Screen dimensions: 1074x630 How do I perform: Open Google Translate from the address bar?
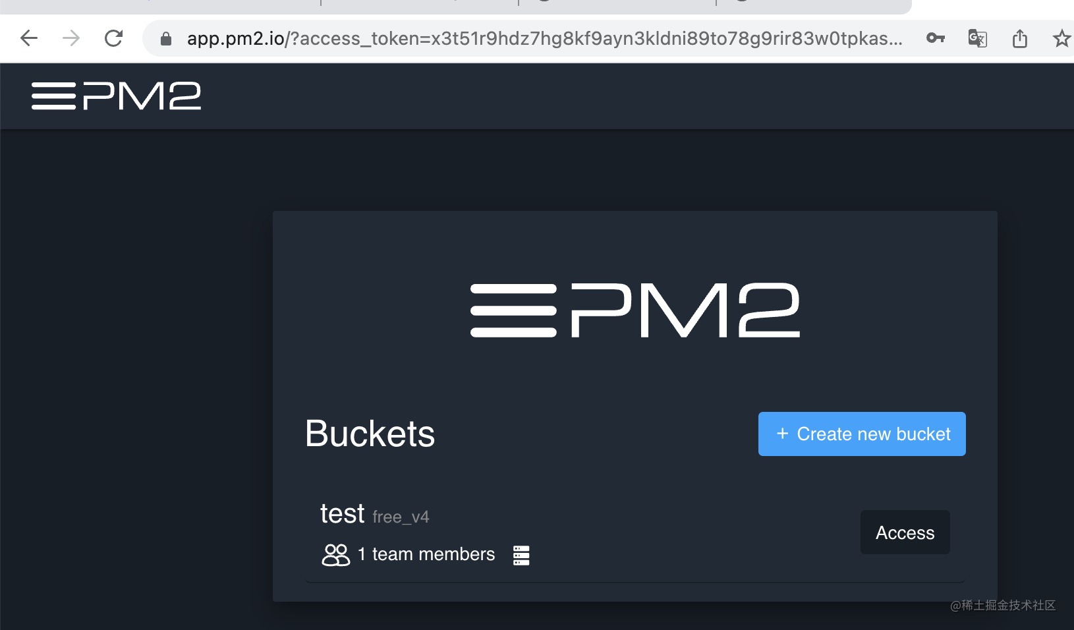point(978,38)
